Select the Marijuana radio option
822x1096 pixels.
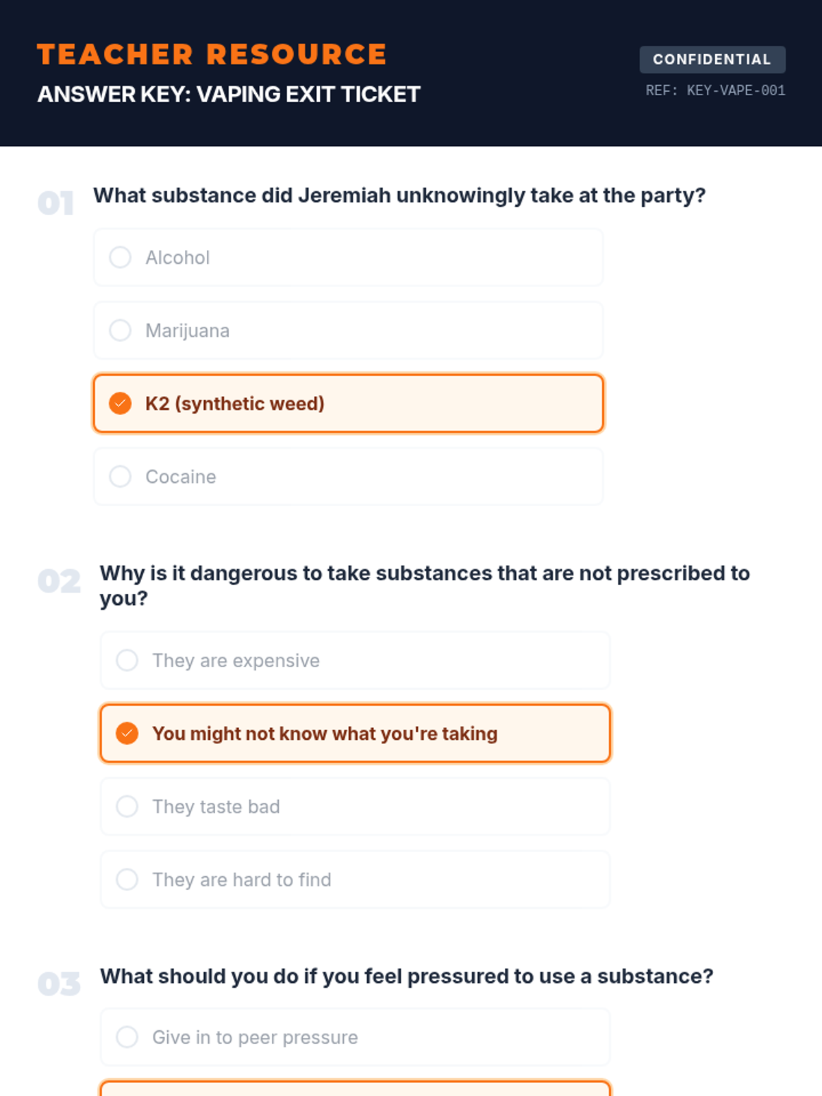121,330
